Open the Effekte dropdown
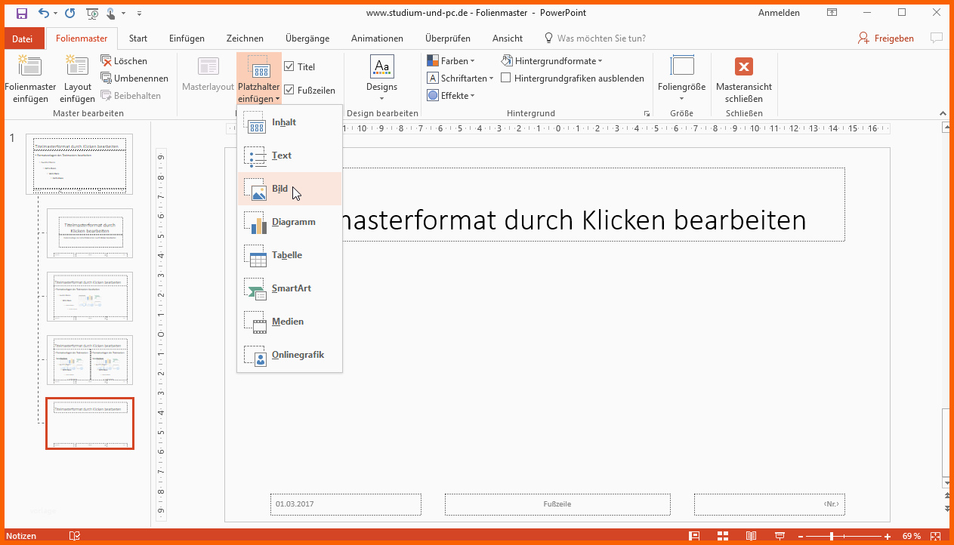 [x=451, y=95]
